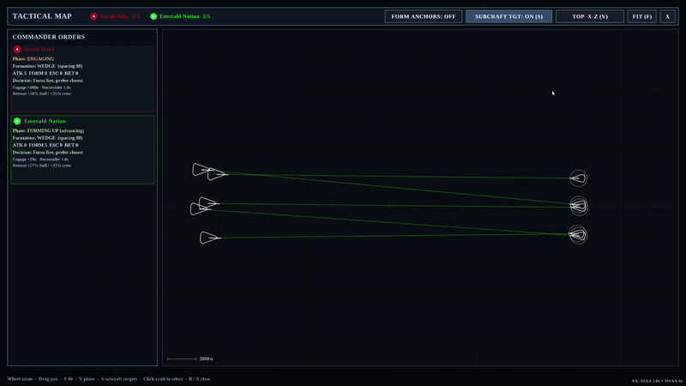Viewport: 686px width, 386px height.
Task: Select the topmost circled craft on the right side
Action: point(578,178)
